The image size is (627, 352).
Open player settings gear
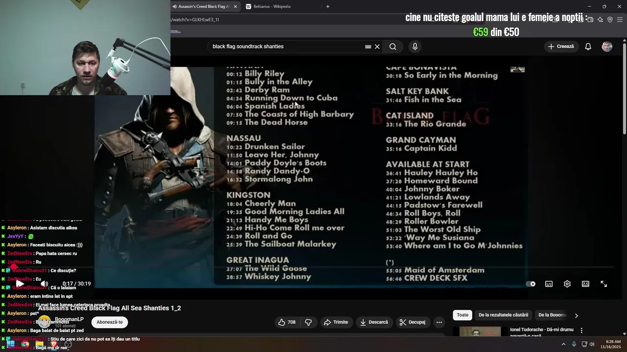click(x=567, y=284)
